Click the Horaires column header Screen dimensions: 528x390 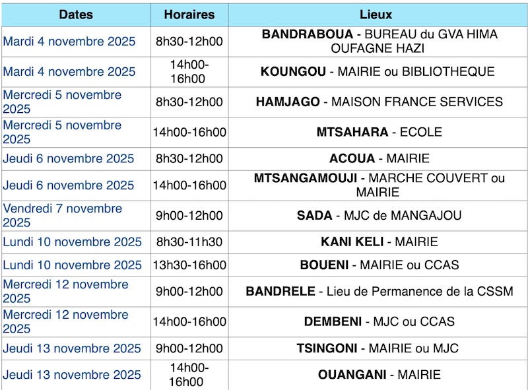coord(189,15)
